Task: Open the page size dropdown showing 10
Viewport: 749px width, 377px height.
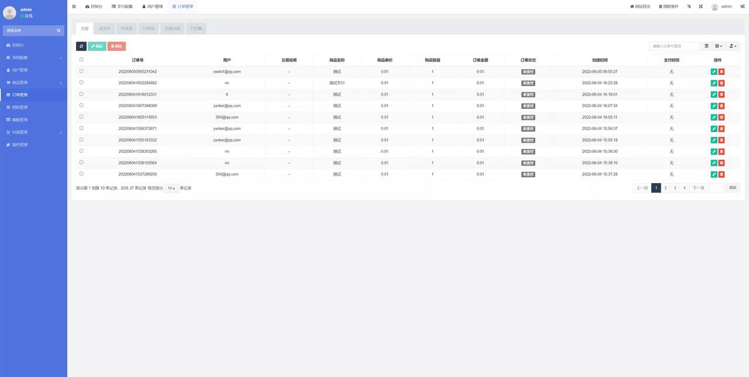Action: pyautogui.click(x=171, y=188)
